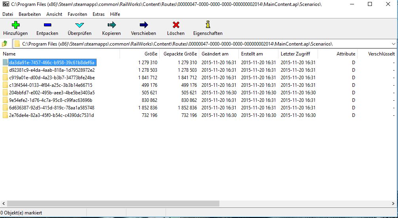
Task: Click the Größe value 499 176
Action: (150, 85)
